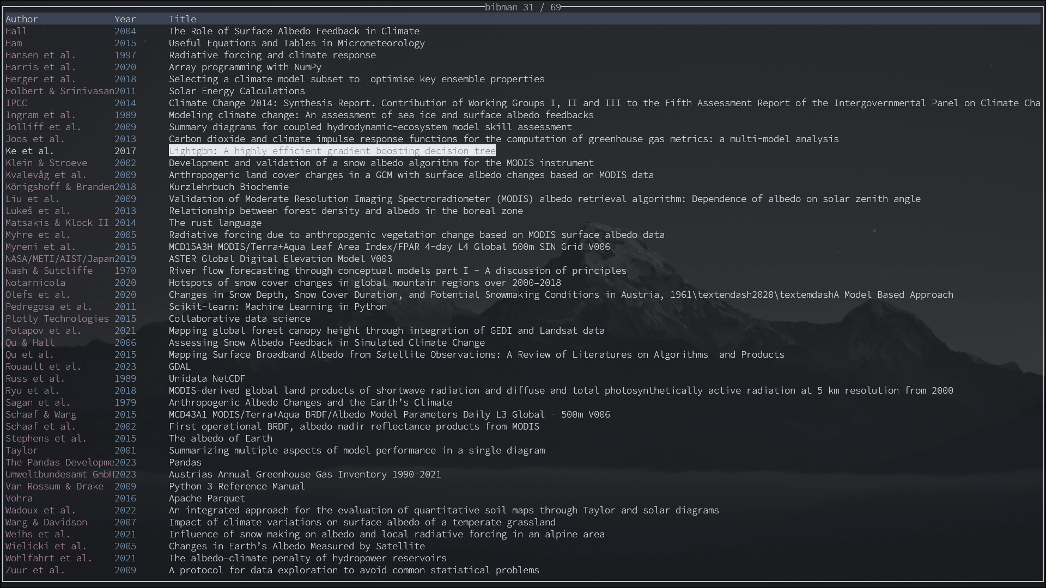Select the Hall 2004 entry row
Screen dimensions: 1046x588
click(294, 31)
